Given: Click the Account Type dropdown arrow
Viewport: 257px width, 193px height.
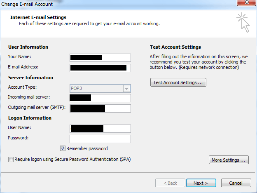Looking at the screenshot, I should [127, 88].
